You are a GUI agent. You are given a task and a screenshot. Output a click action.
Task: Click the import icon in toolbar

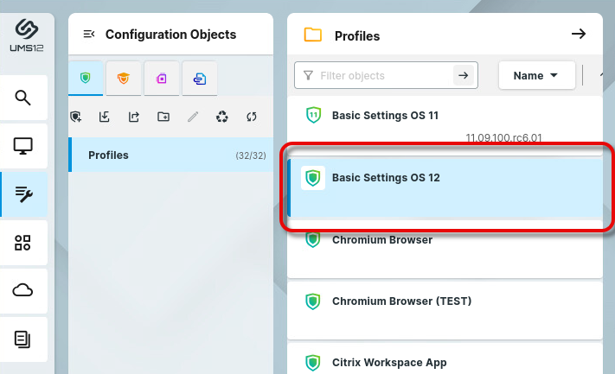pos(105,117)
